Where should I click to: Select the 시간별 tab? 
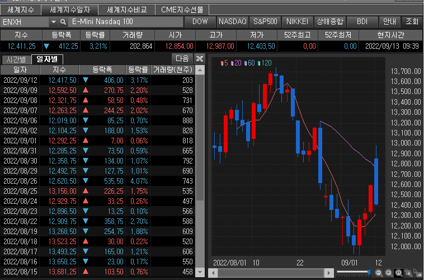(x=16, y=59)
